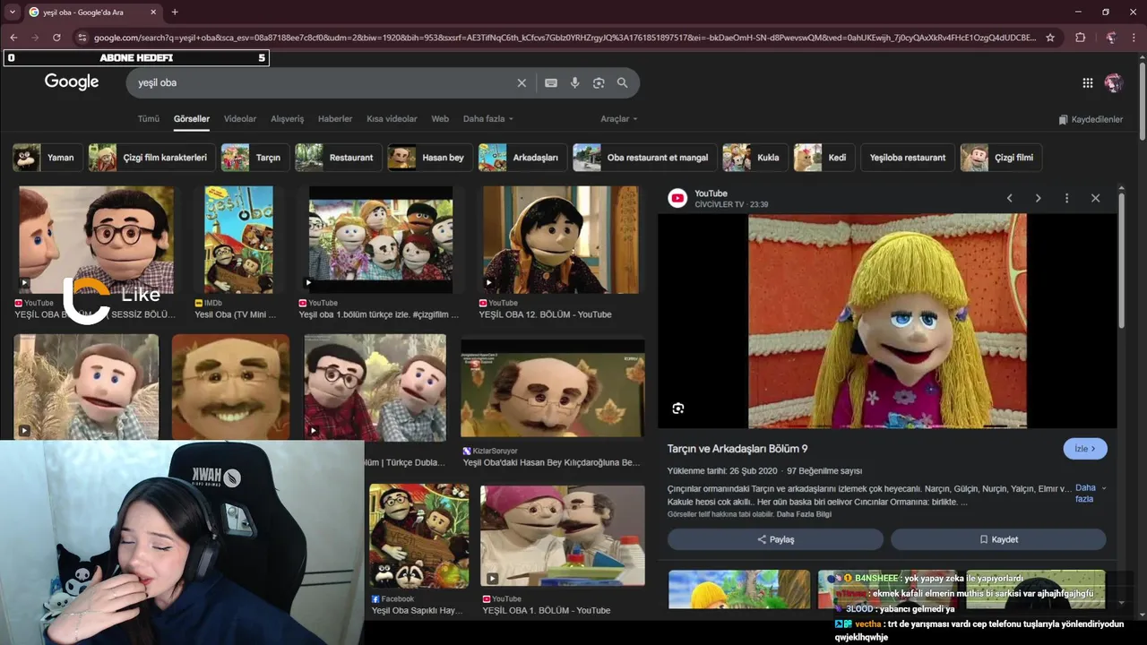Click the Kaydet save button
The height and width of the screenshot is (645, 1147).
998,539
